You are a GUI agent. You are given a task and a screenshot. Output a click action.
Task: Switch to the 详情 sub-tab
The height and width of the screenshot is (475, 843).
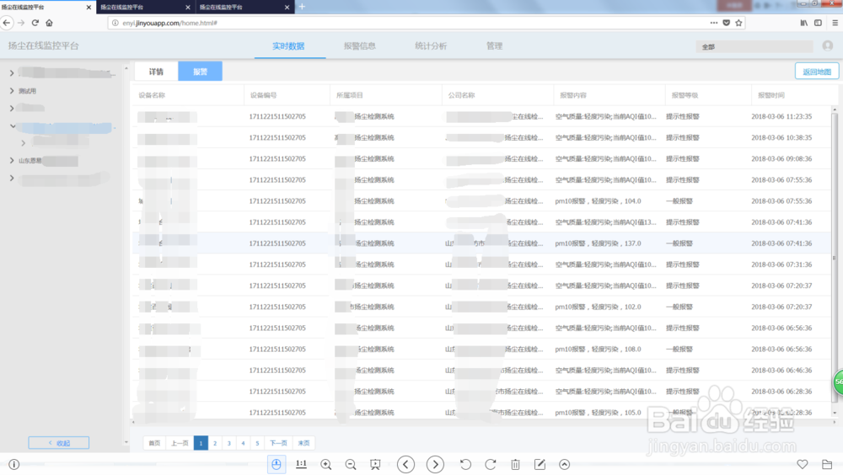(x=156, y=72)
